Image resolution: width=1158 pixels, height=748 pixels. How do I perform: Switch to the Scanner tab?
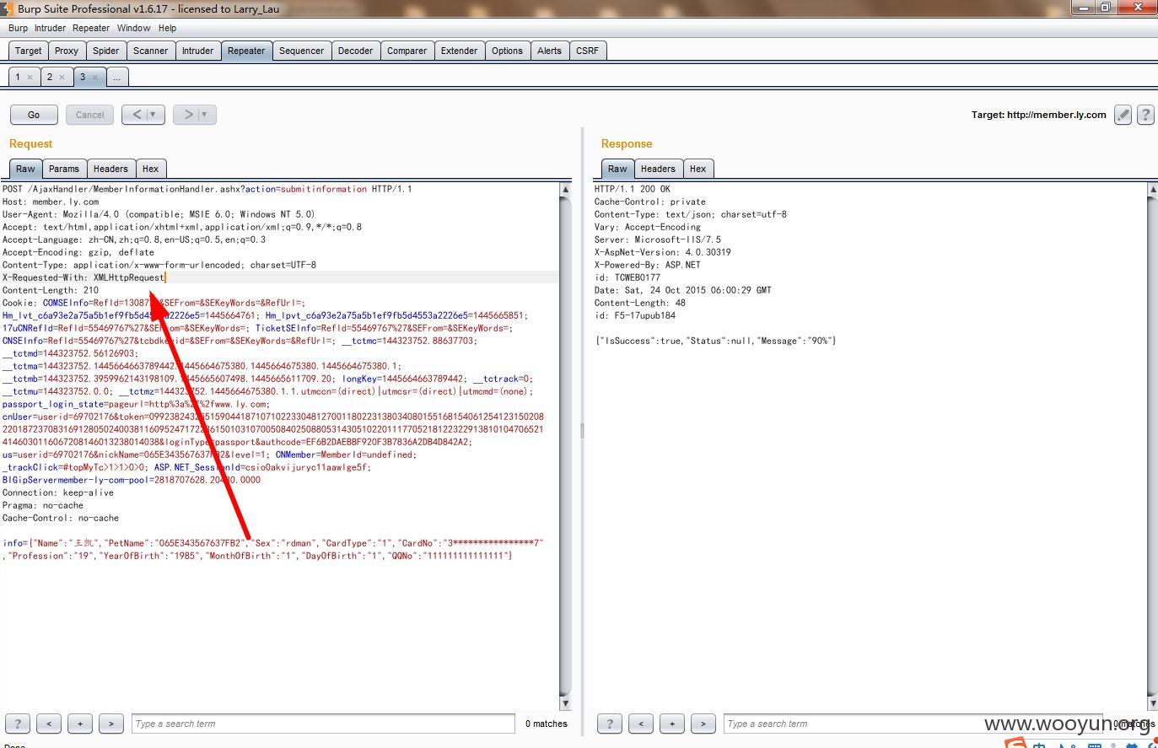[151, 51]
